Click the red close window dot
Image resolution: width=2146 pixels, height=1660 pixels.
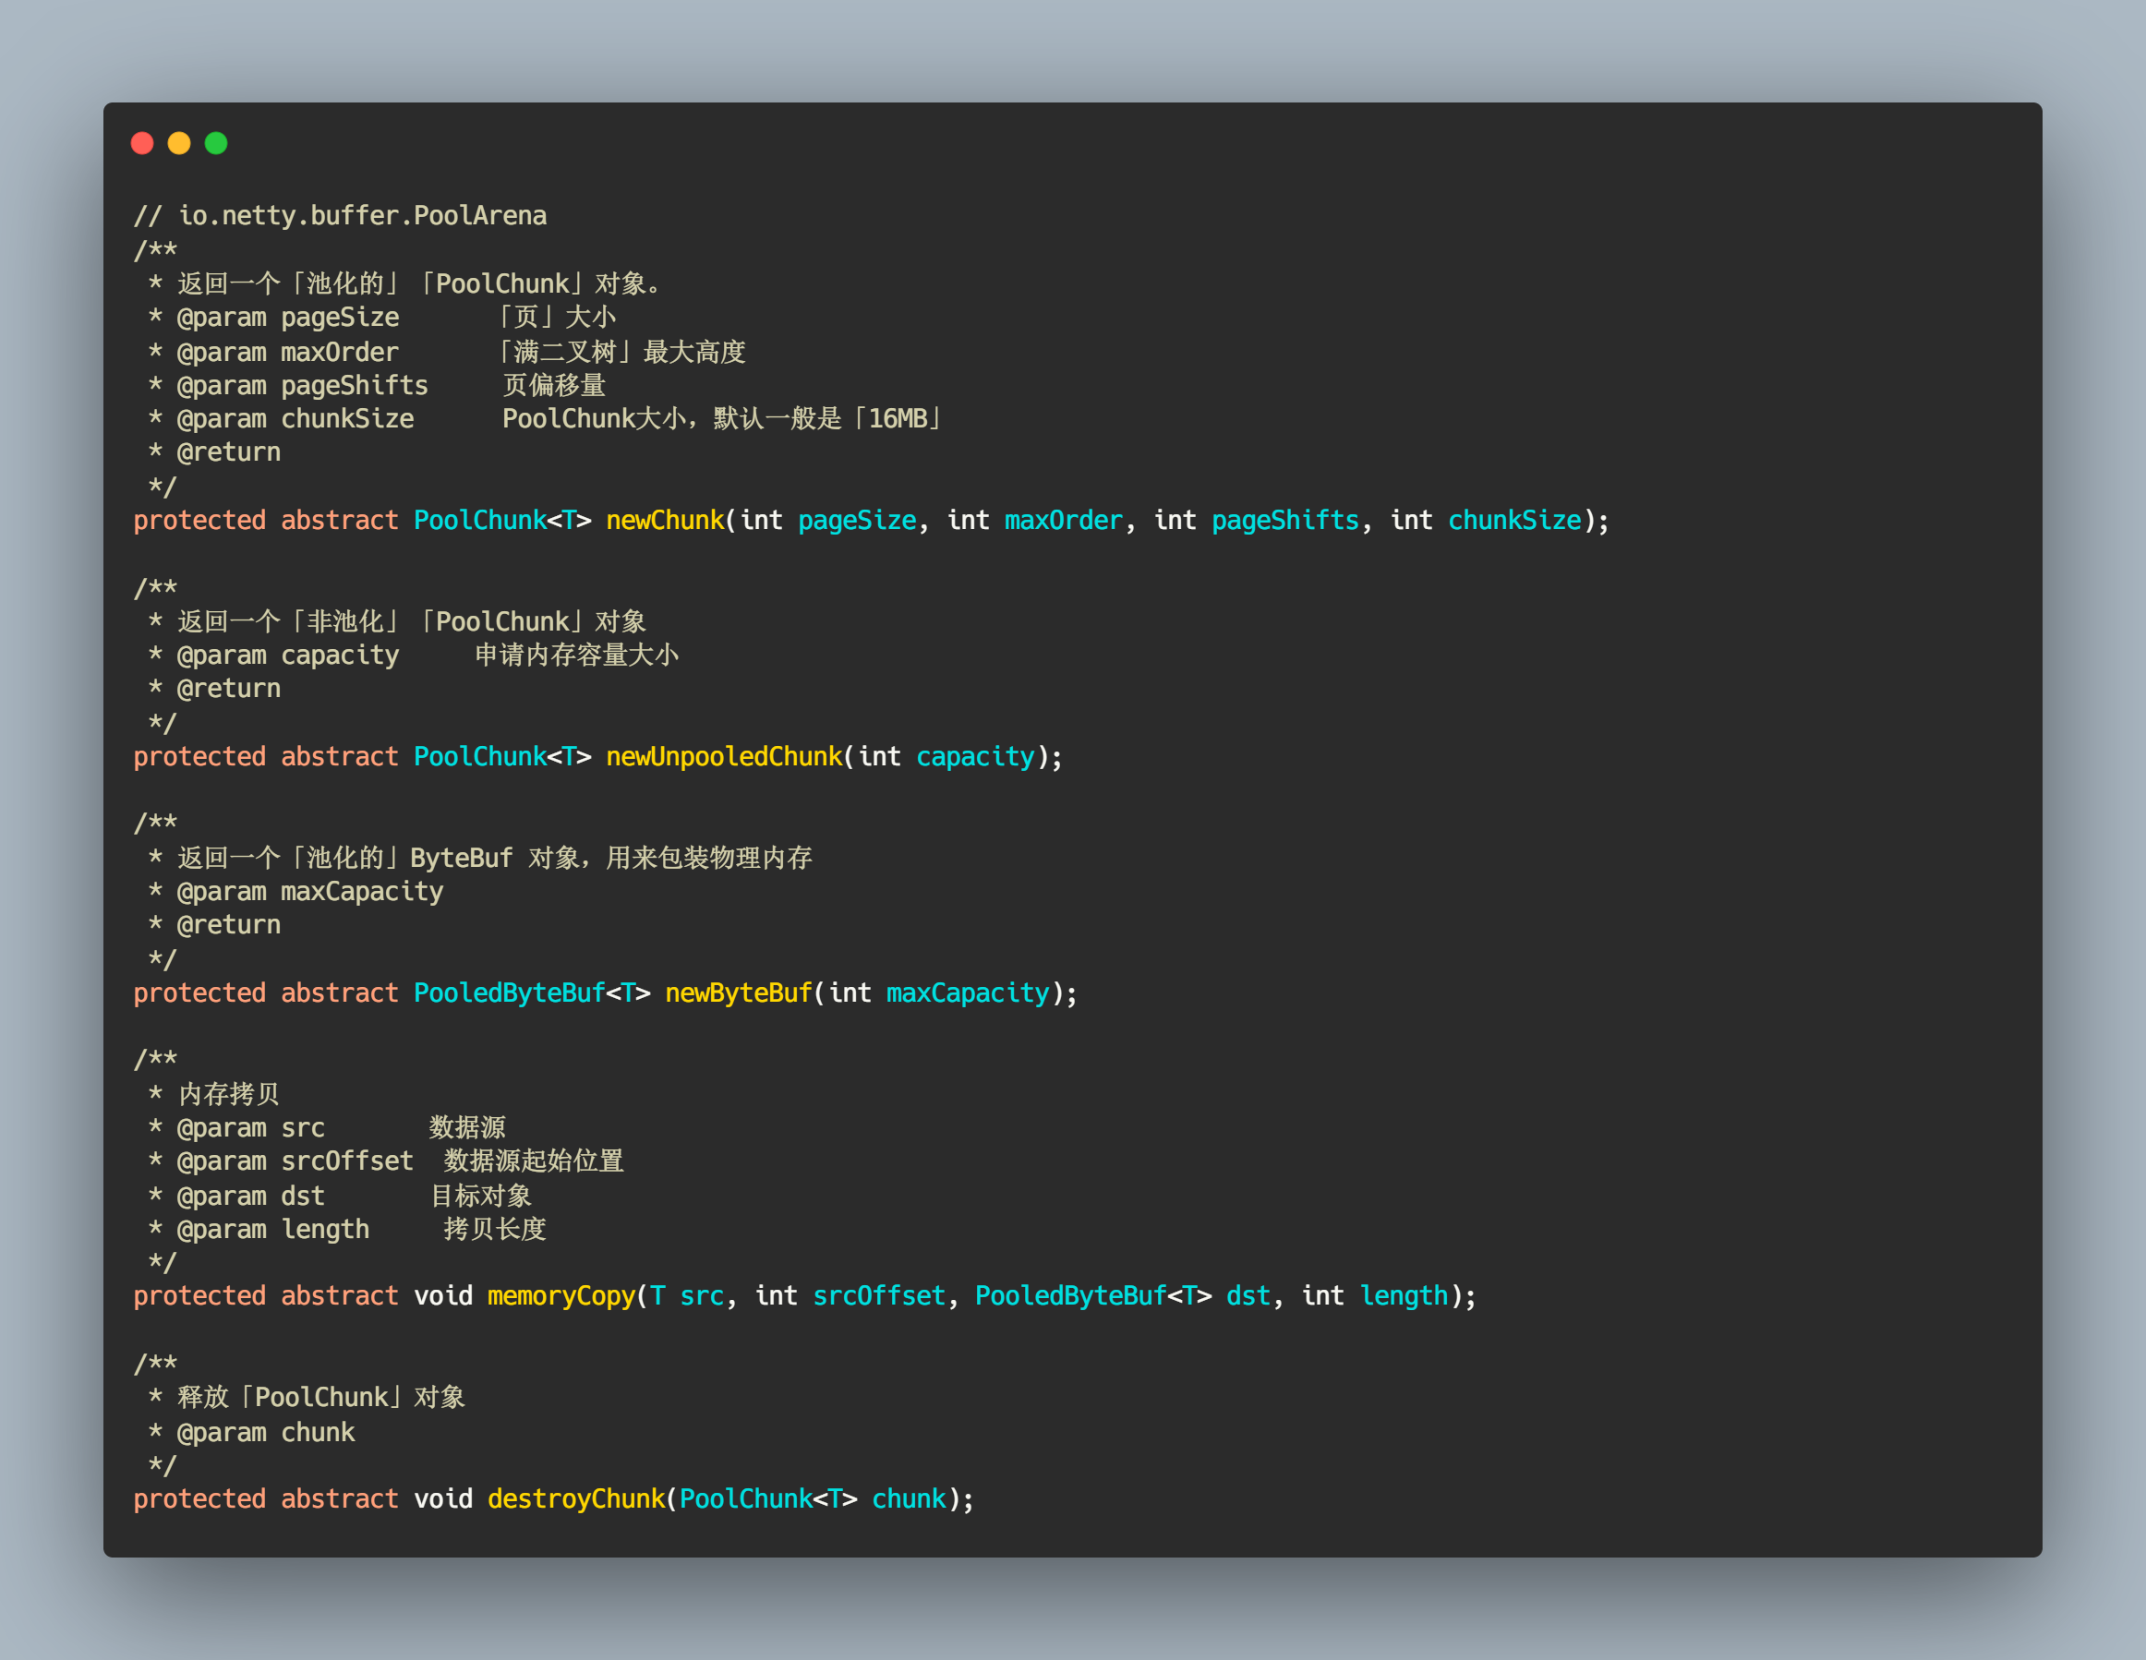(142, 143)
